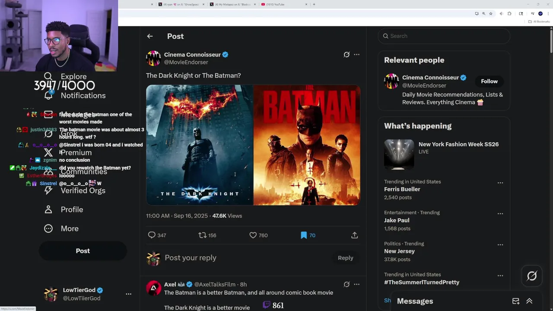Open more options for #TheSummerITurnedPretty trend

500,276
